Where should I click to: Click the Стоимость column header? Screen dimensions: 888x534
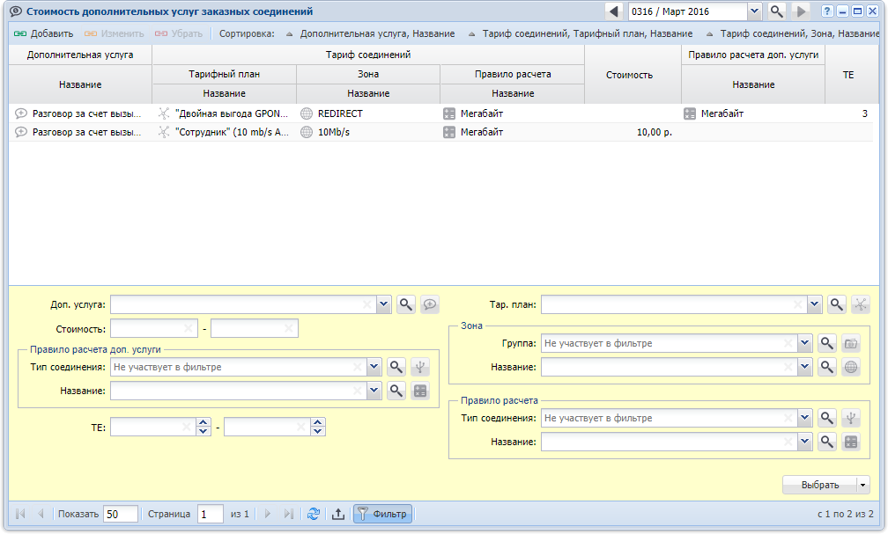point(633,75)
